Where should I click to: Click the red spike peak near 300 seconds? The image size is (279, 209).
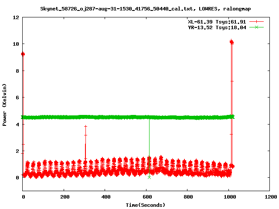click(85, 126)
